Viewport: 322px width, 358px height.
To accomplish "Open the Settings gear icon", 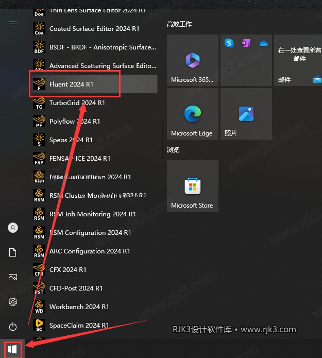I will point(13,302).
